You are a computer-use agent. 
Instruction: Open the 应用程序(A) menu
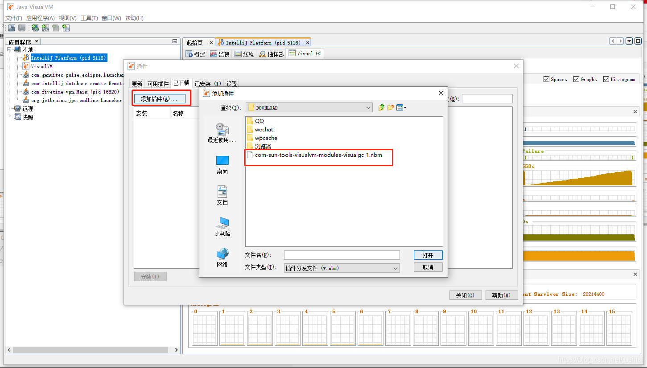tap(41, 18)
